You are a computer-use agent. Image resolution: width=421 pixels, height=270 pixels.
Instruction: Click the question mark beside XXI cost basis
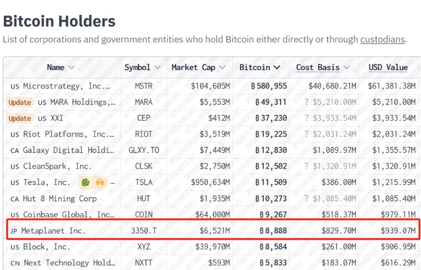[x=307, y=118]
